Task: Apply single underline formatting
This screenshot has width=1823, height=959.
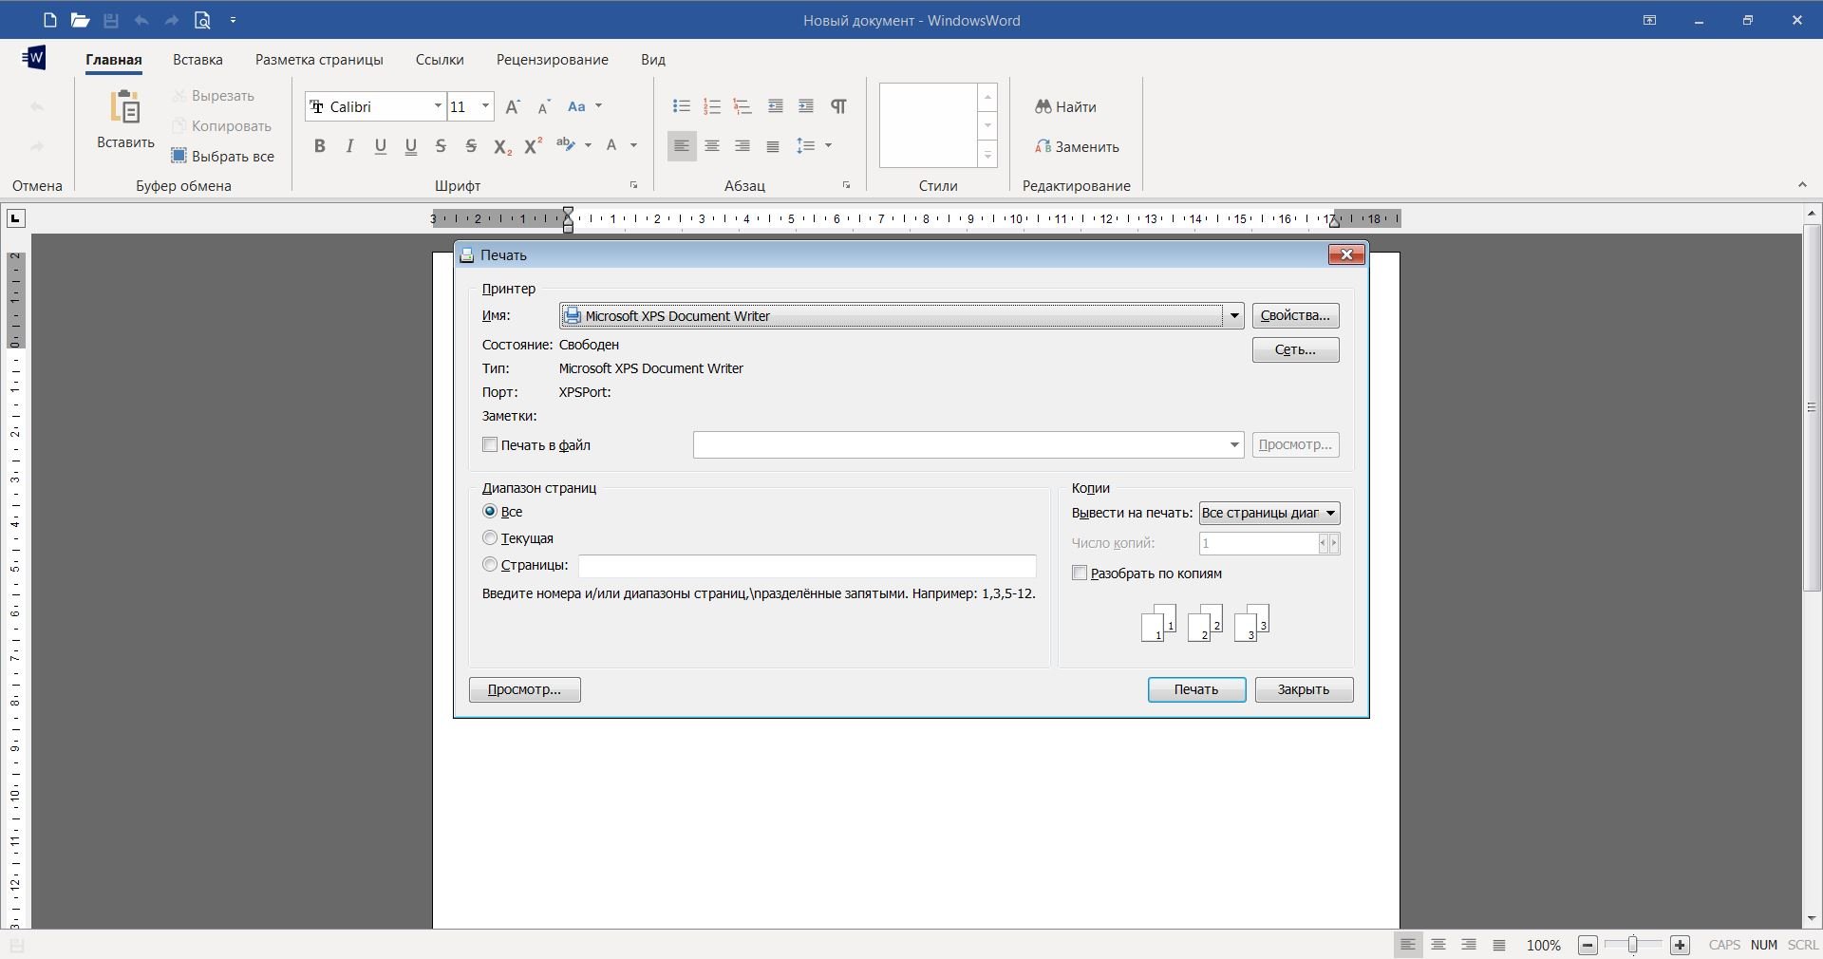Action: point(381,145)
